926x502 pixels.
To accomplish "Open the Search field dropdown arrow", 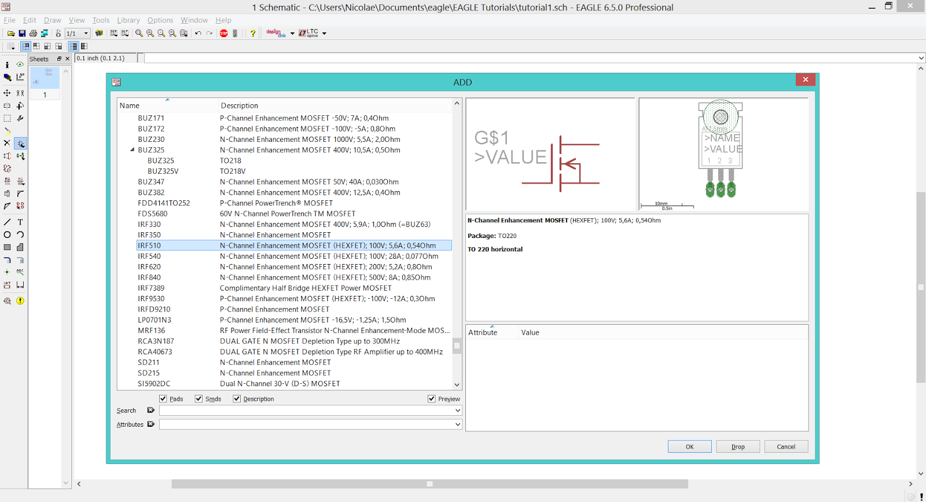I will pos(458,411).
